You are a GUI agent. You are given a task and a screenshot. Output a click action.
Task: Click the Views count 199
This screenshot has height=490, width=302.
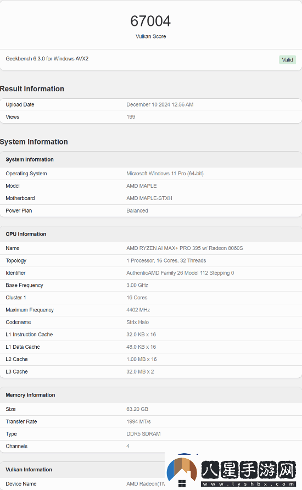pyautogui.click(x=131, y=117)
